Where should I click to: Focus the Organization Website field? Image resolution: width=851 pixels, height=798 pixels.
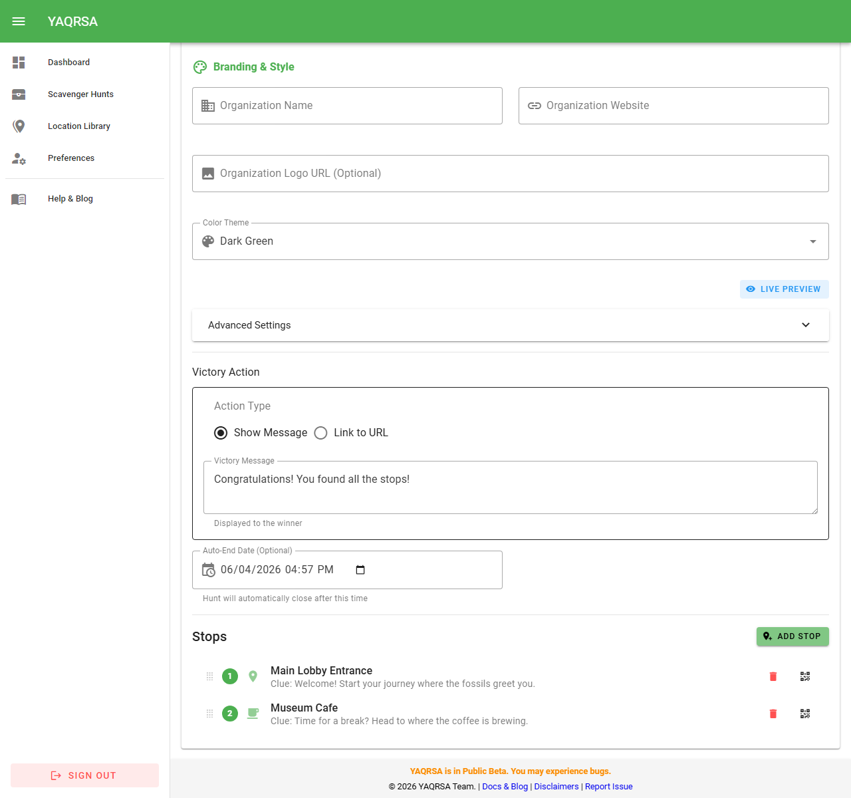(673, 106)
